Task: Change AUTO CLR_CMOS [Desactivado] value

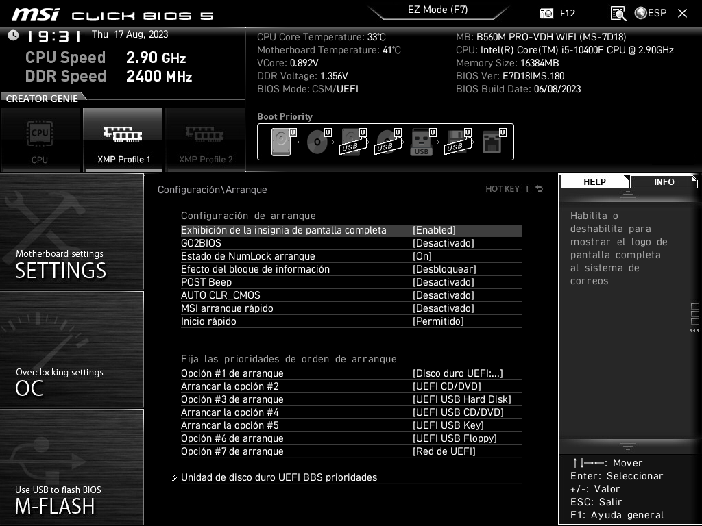Action: click(444, 295)
